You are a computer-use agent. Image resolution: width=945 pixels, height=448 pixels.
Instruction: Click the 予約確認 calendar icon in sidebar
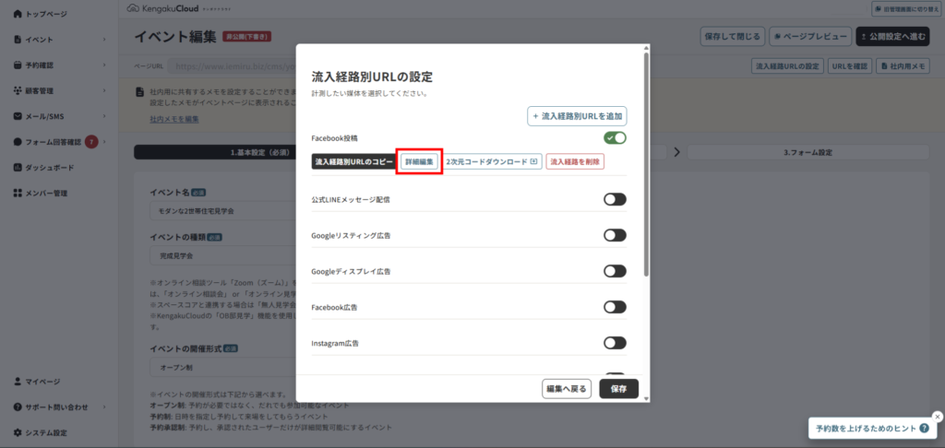(x=18, y=65)
